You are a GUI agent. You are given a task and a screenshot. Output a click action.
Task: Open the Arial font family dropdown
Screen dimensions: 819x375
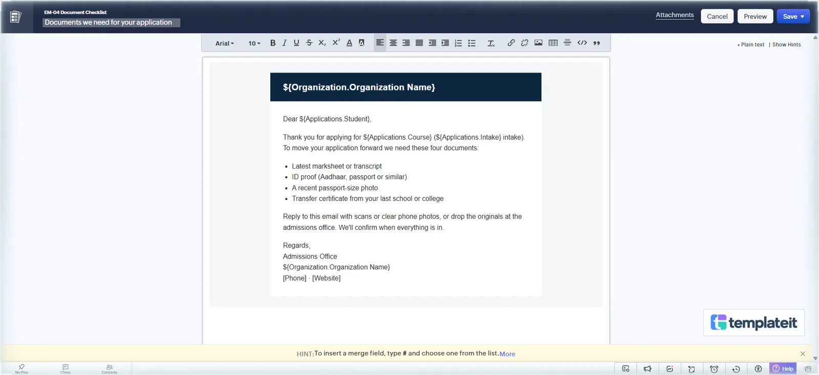point(225,43)
